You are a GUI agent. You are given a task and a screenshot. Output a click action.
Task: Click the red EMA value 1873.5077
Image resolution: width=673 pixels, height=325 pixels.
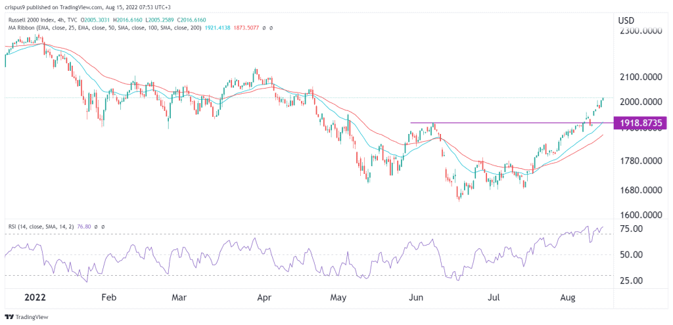pyautogui.click(x=248, y=28)
